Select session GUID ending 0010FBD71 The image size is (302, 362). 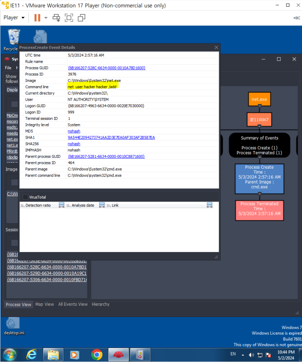click(x=47, y=279)
